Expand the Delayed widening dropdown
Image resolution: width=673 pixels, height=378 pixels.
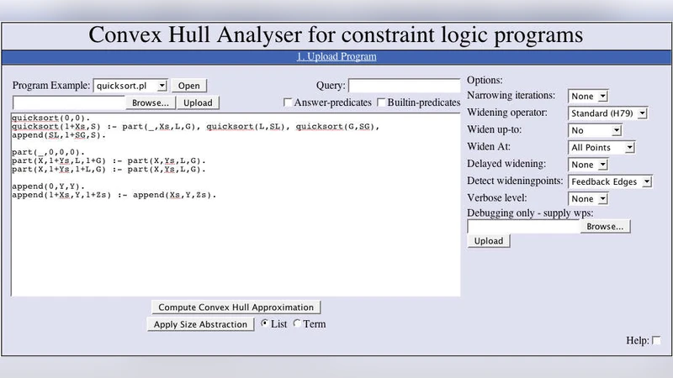point(589,165)
